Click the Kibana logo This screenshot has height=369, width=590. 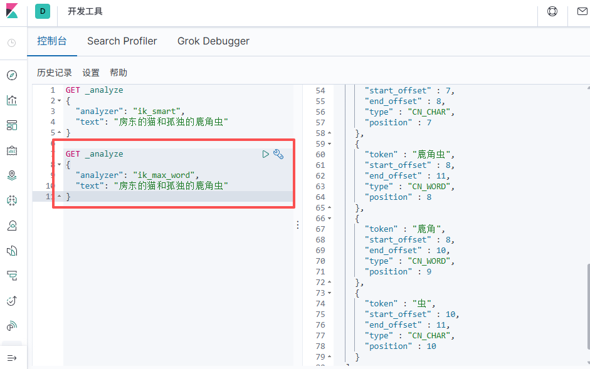click(x=12, y=11)
